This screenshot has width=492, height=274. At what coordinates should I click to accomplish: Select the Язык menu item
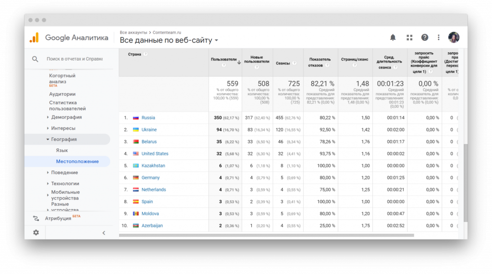(62, 150)
